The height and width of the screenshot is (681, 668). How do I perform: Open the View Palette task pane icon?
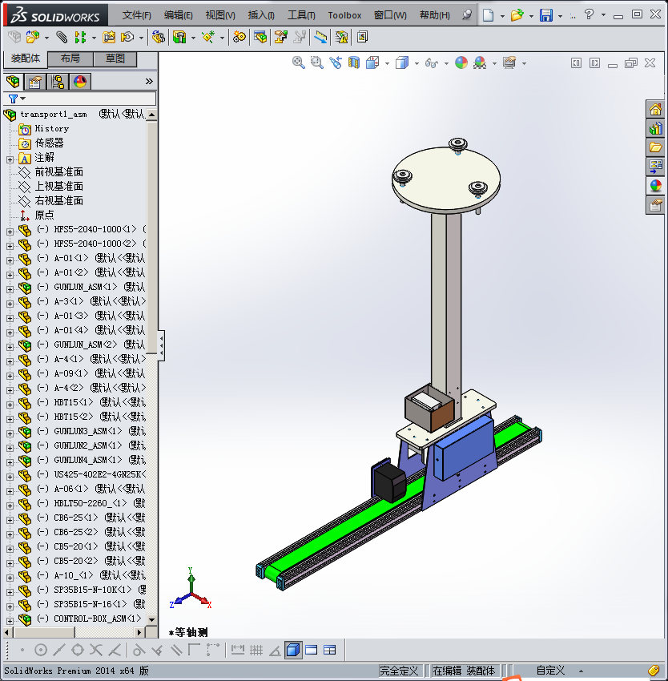(x=655, y=167)
